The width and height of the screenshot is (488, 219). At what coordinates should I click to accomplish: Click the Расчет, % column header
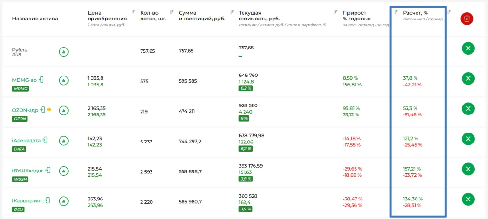416,13
